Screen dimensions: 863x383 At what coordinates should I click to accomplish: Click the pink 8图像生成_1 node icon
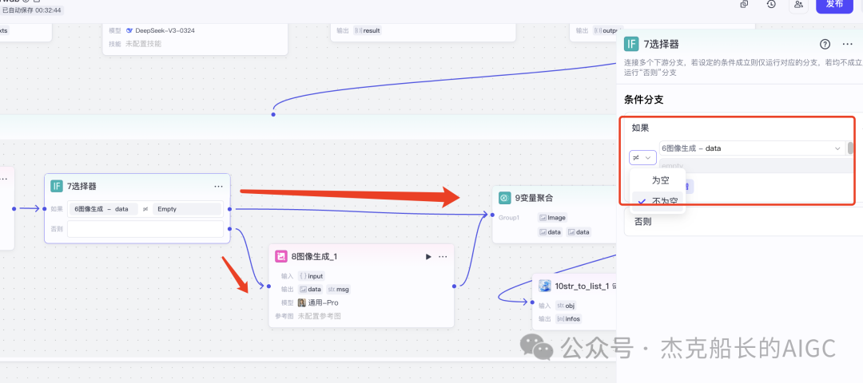(x=281, y=256)
